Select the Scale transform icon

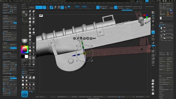coord(55,7)
